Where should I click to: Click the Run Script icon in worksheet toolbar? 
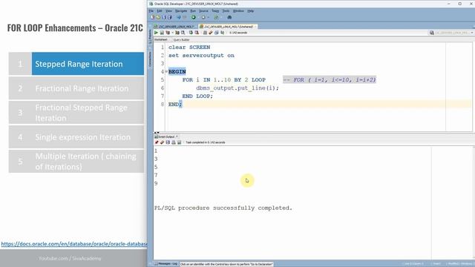point(162,33)
